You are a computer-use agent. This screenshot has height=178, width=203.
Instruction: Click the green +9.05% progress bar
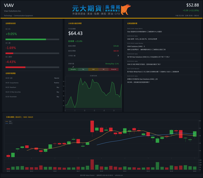(26, 39)
